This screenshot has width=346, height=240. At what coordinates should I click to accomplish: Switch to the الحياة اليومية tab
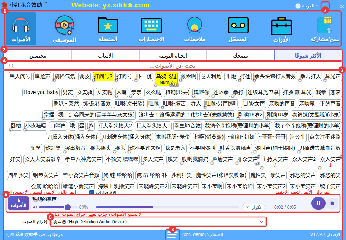173,55
